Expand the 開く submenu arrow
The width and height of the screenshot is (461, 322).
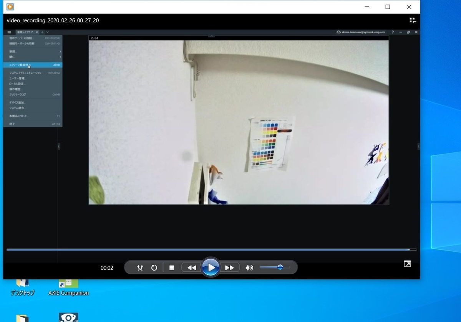coord(60,57)
